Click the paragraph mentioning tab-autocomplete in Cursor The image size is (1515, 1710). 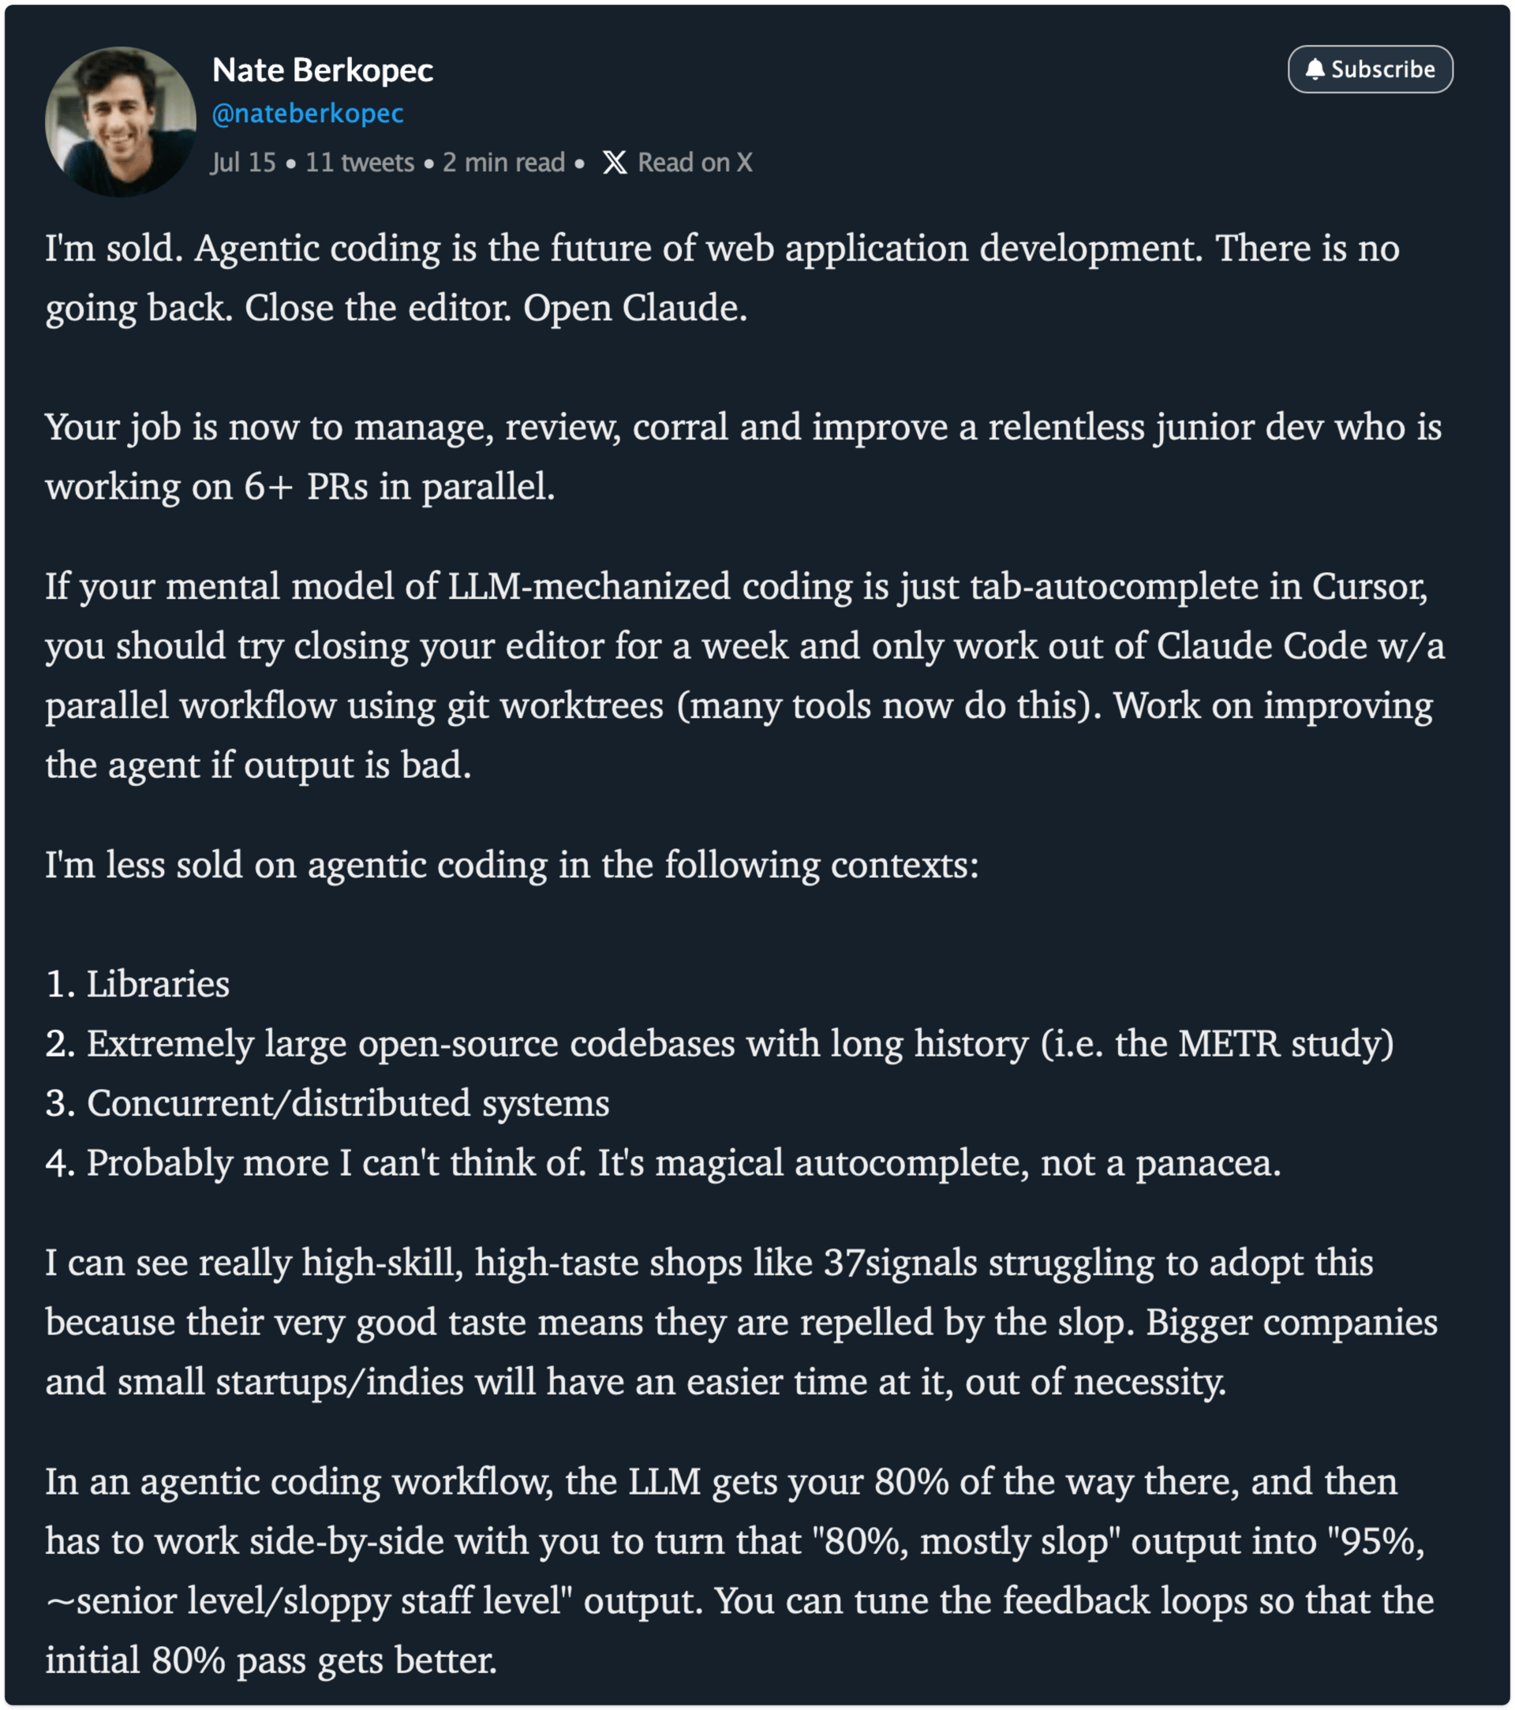tap(745, 675)
